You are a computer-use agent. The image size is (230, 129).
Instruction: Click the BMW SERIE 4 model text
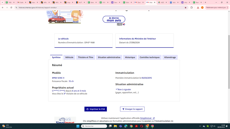pos(58,78)
